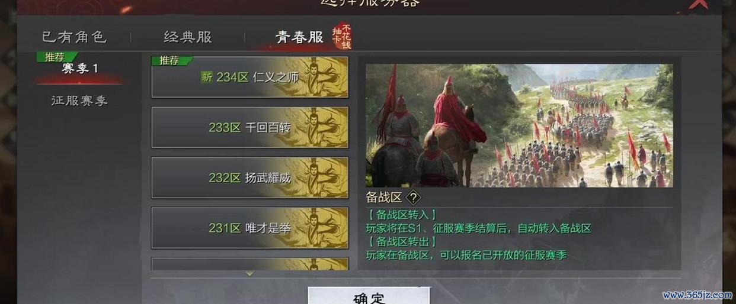Select server 231区 唯才是举
This screenshot has height=304, width=736.
coord(250,228)
